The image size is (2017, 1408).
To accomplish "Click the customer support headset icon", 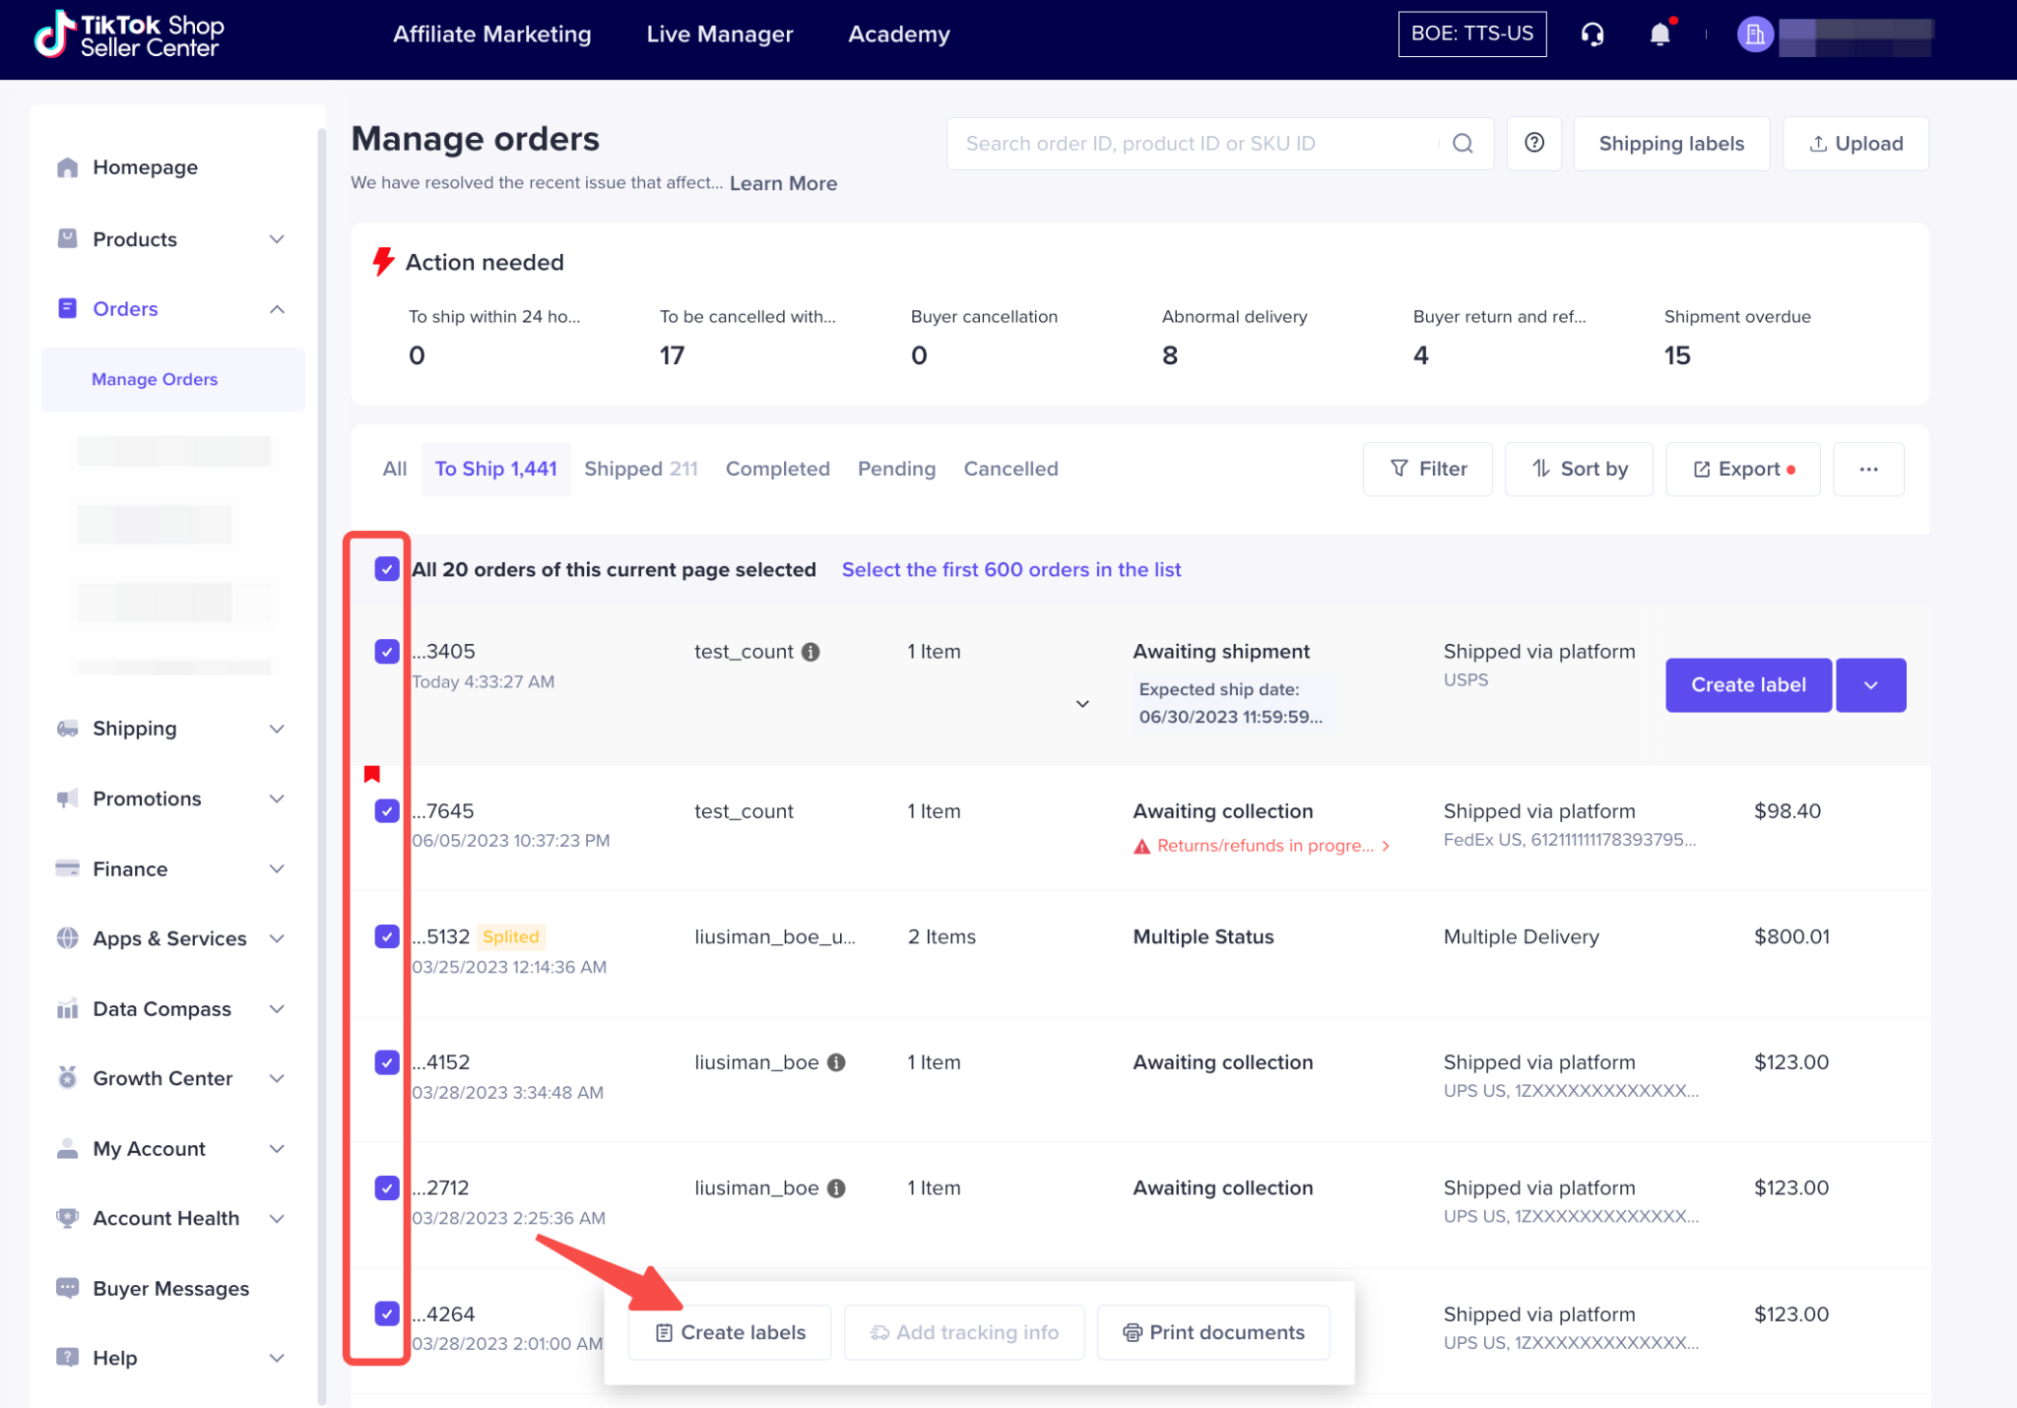I will tap(1592, 34).
